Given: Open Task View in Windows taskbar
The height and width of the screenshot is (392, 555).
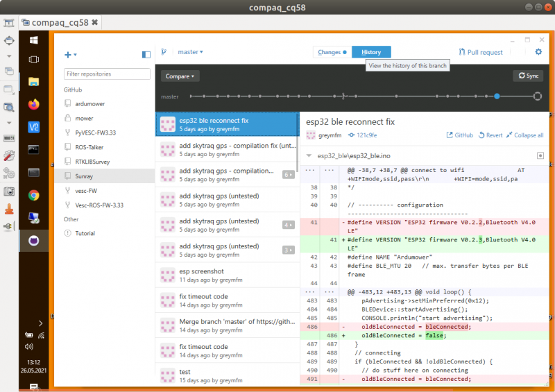Looking at the screenshot, I should 33,60.
